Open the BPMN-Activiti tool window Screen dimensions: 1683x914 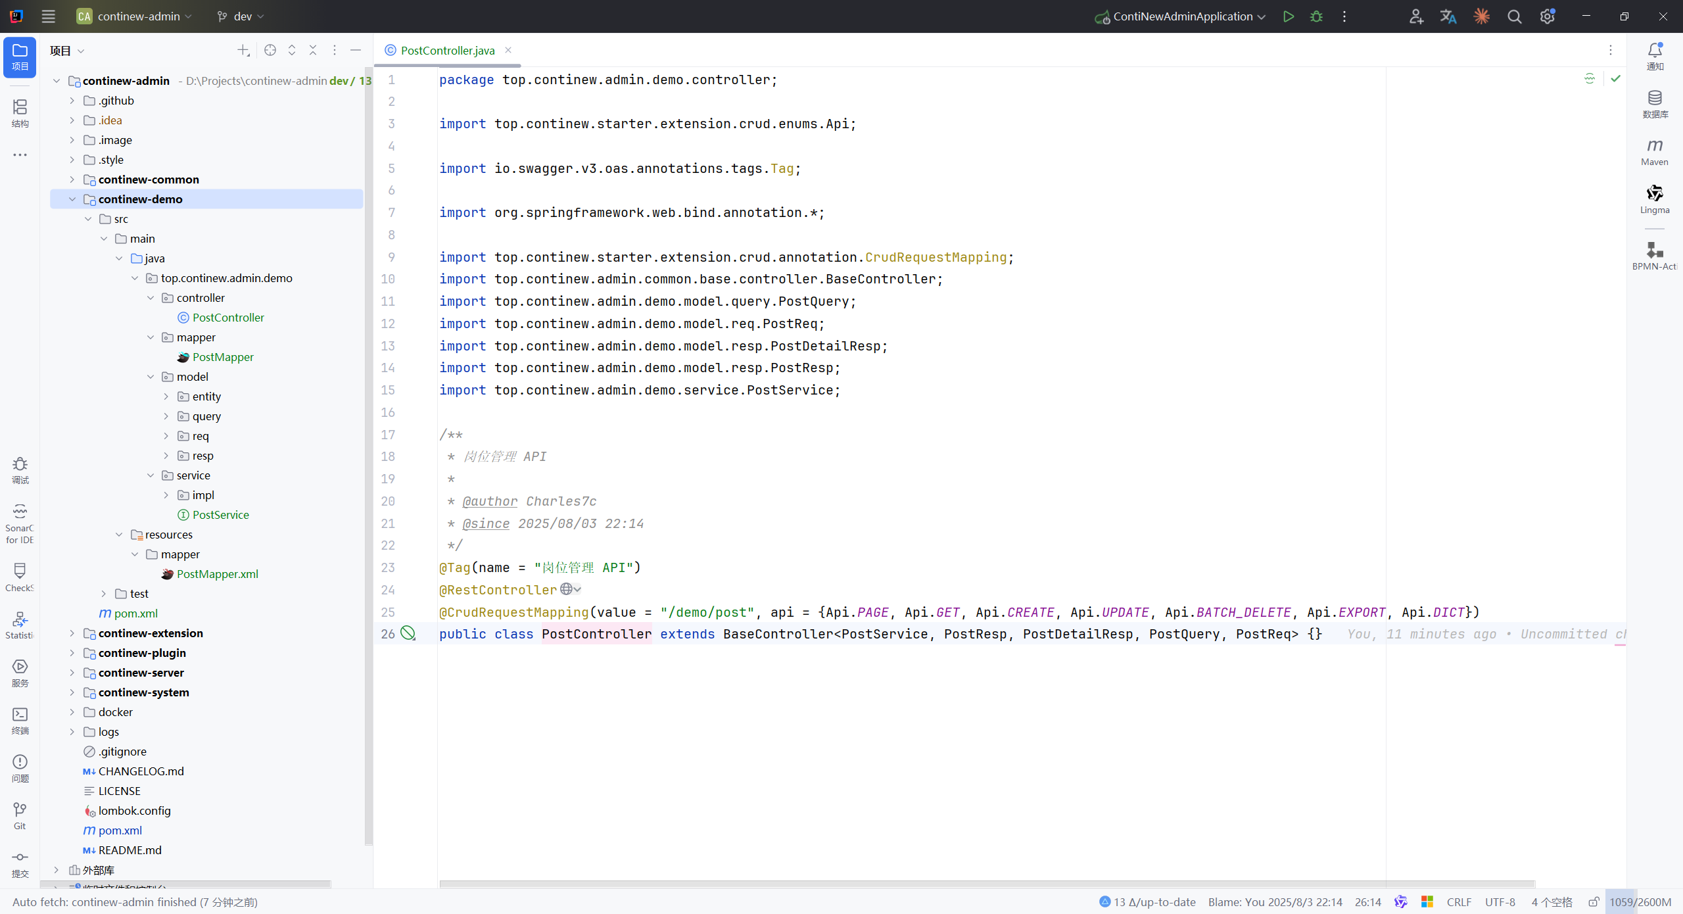click(x=1655, y=256)
